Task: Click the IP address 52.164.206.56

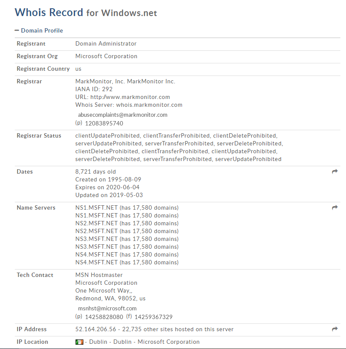Action: pos(95,329)
